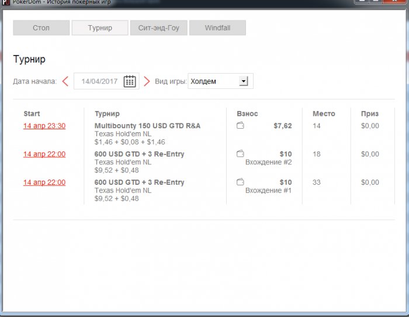Switch to the Стол tab

(41, 27)
